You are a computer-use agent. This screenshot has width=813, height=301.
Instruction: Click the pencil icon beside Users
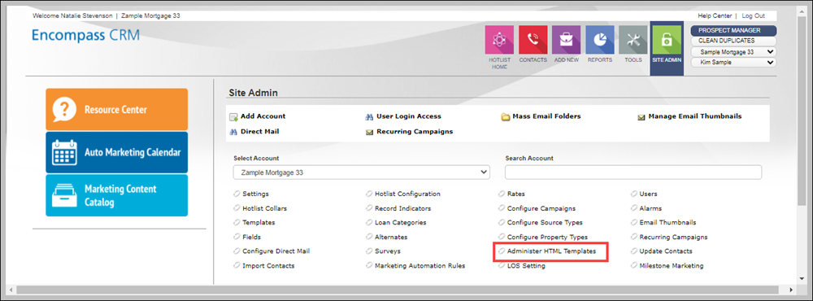click(634, 194)
